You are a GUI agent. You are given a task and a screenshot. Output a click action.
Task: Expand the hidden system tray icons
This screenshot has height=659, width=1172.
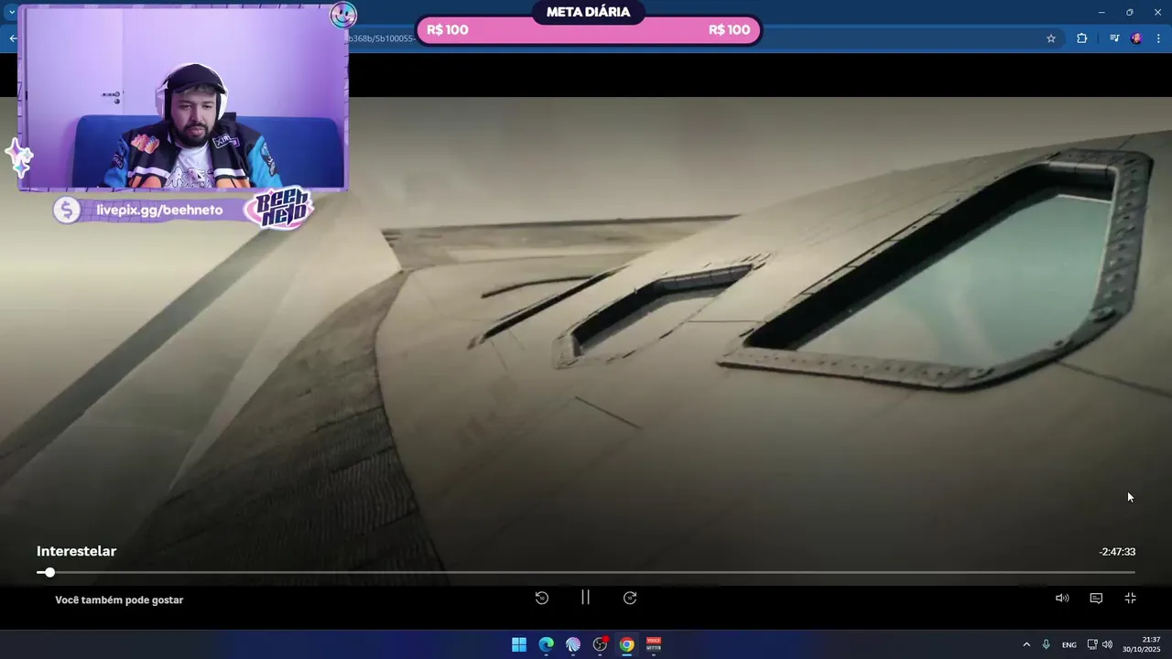(1026, 644)
